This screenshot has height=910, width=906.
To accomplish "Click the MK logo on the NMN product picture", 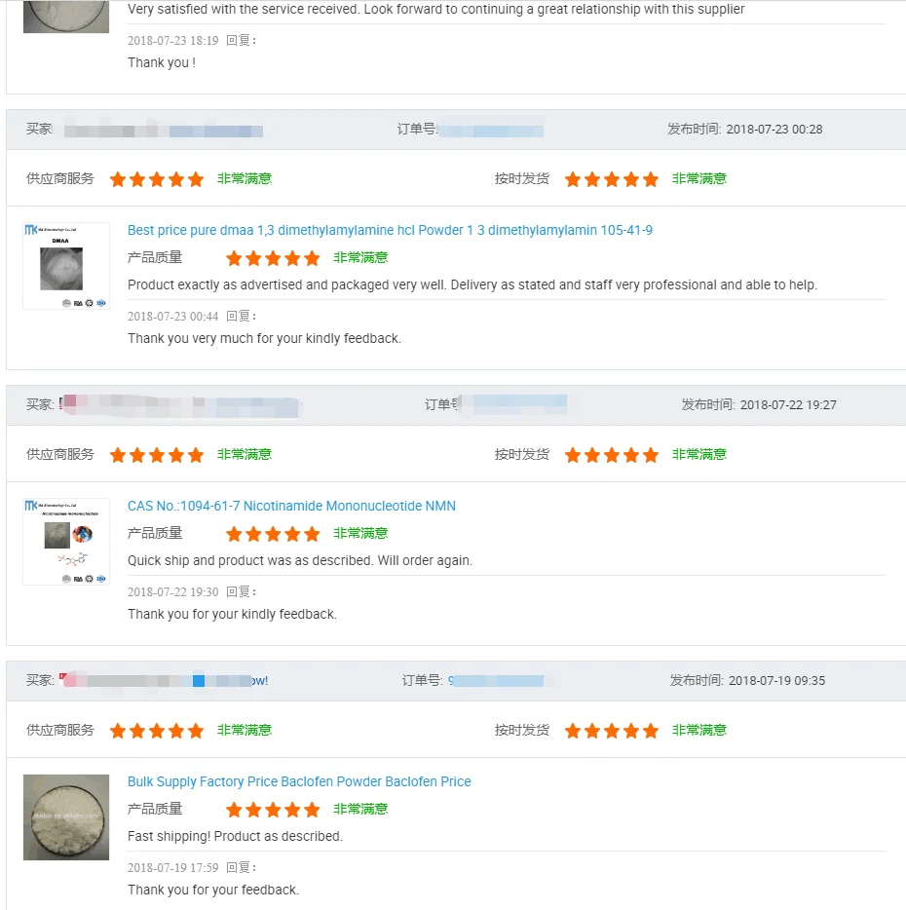I will click(32, 505).
